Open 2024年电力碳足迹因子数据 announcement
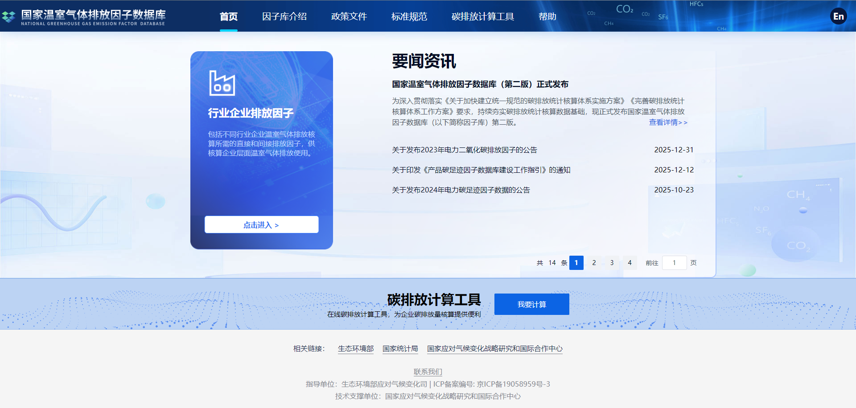This screenshot has height=408, width=856. click(x=461, y=190)
